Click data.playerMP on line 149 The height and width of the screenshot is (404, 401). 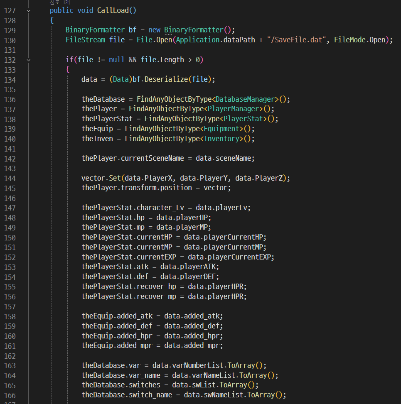[182, 227]
